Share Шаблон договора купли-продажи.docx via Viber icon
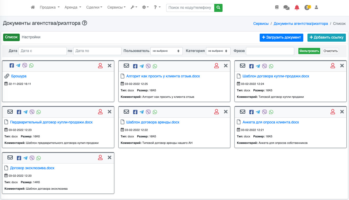 point(264,66)
